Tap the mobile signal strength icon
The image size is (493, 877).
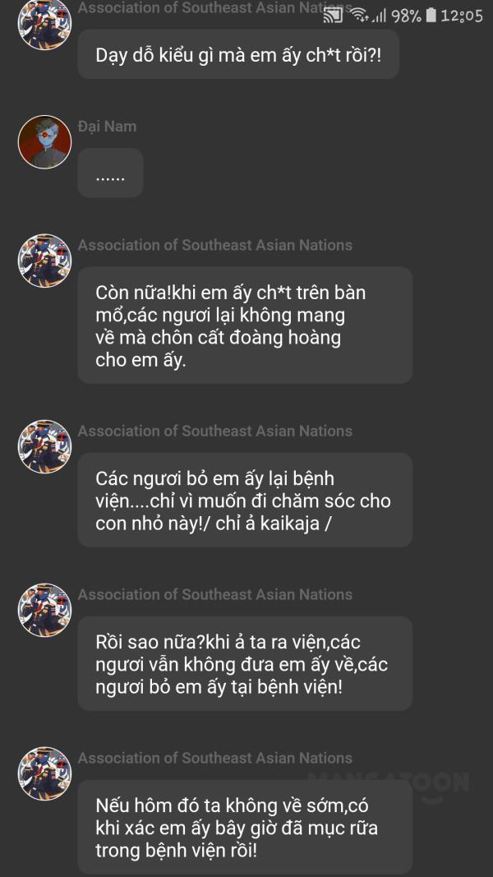tap(378, 16)
